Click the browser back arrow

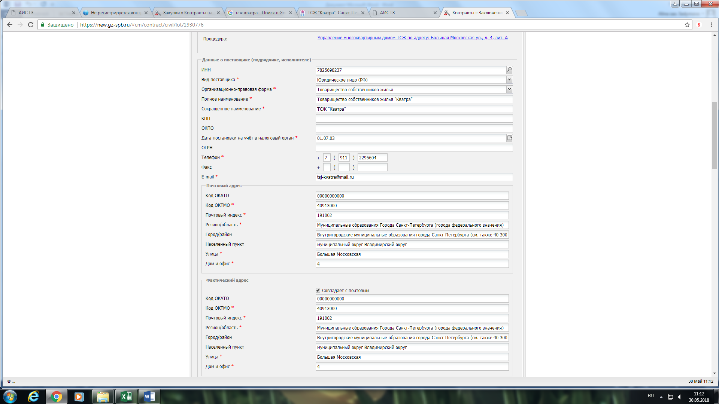tap(10, 25)
